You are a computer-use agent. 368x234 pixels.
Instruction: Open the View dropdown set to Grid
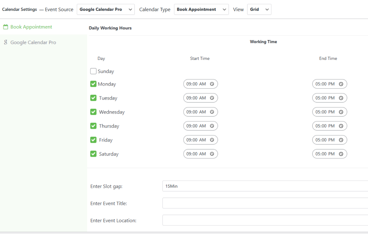click(259, 9)
